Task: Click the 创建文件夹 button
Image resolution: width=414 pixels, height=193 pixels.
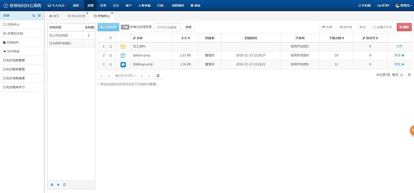Action: (383, 27)
